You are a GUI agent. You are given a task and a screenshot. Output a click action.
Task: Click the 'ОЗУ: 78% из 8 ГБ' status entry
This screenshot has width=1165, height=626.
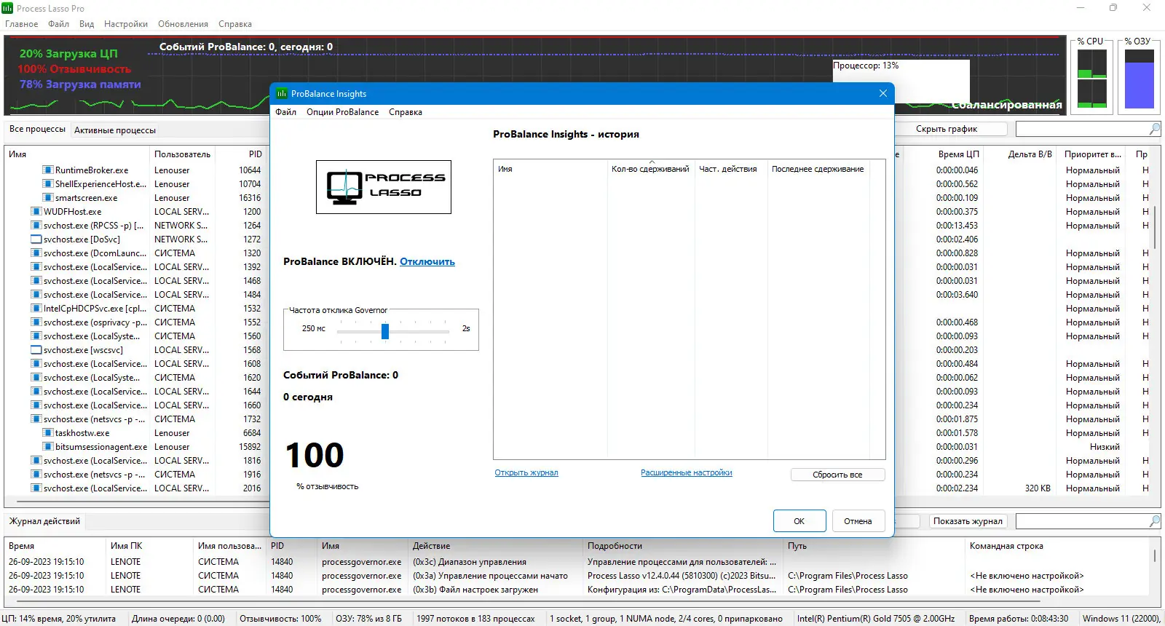coord(368,619)
